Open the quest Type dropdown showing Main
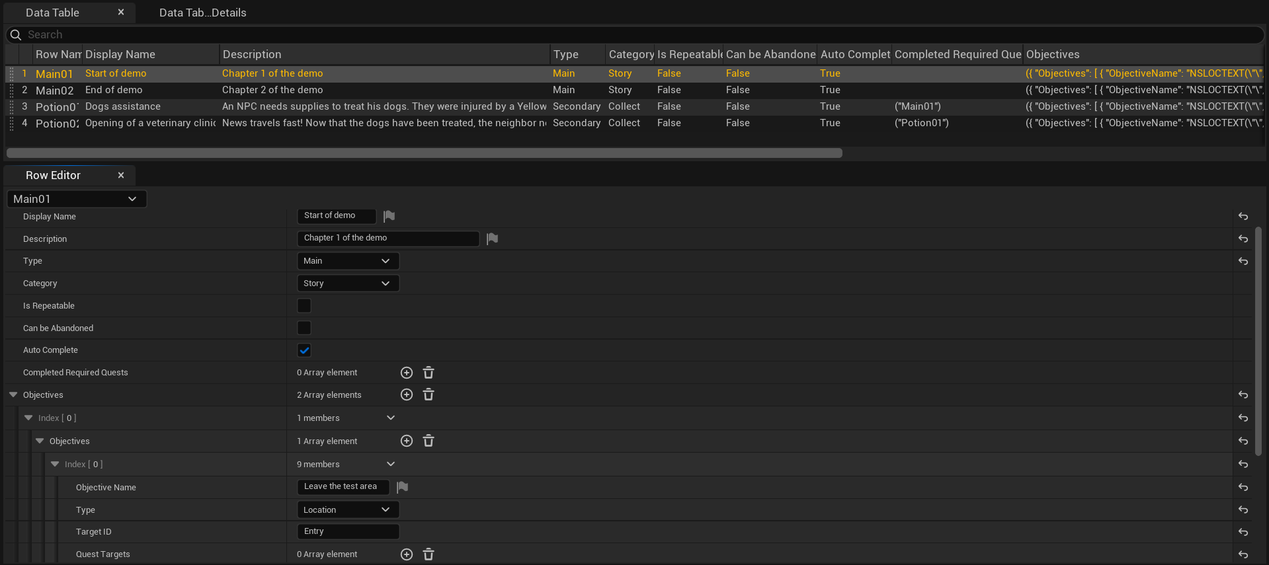This screenshot has height=565, width=1269. point(348,261)
